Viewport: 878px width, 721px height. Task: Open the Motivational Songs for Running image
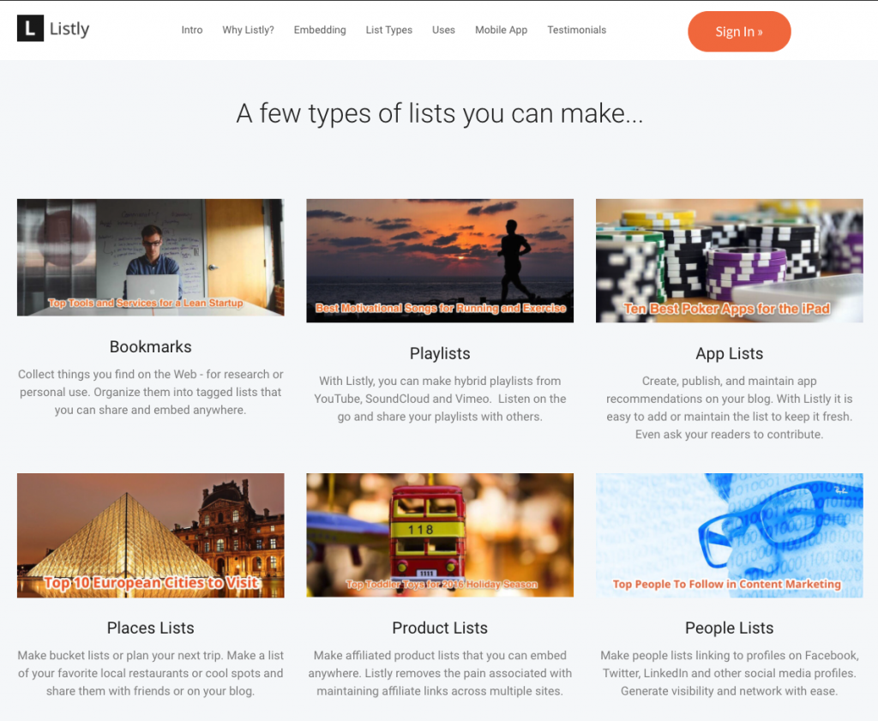[x=440, y=261]
